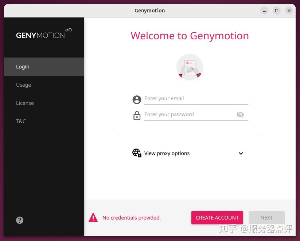Click the user account icon beside email field
Screen dimensions: 300x241
tap(137, 99)
